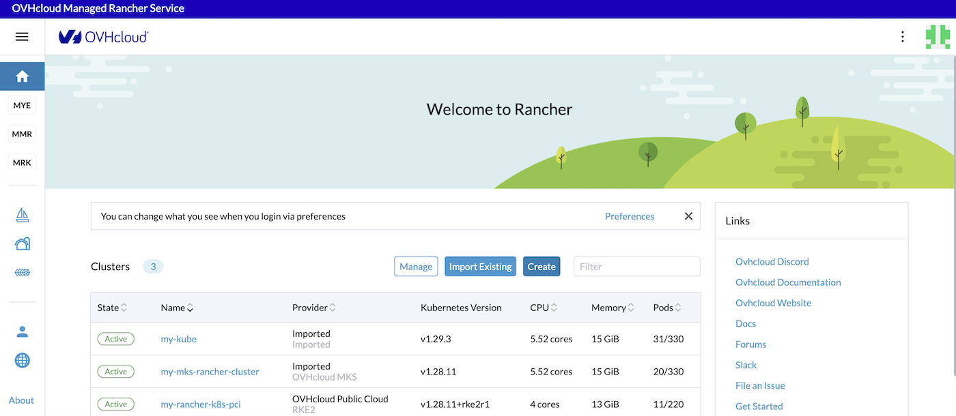The image size is (956, 416).
Task: Open the slide-out navigation hamburger menu
Action: (23, 37)
